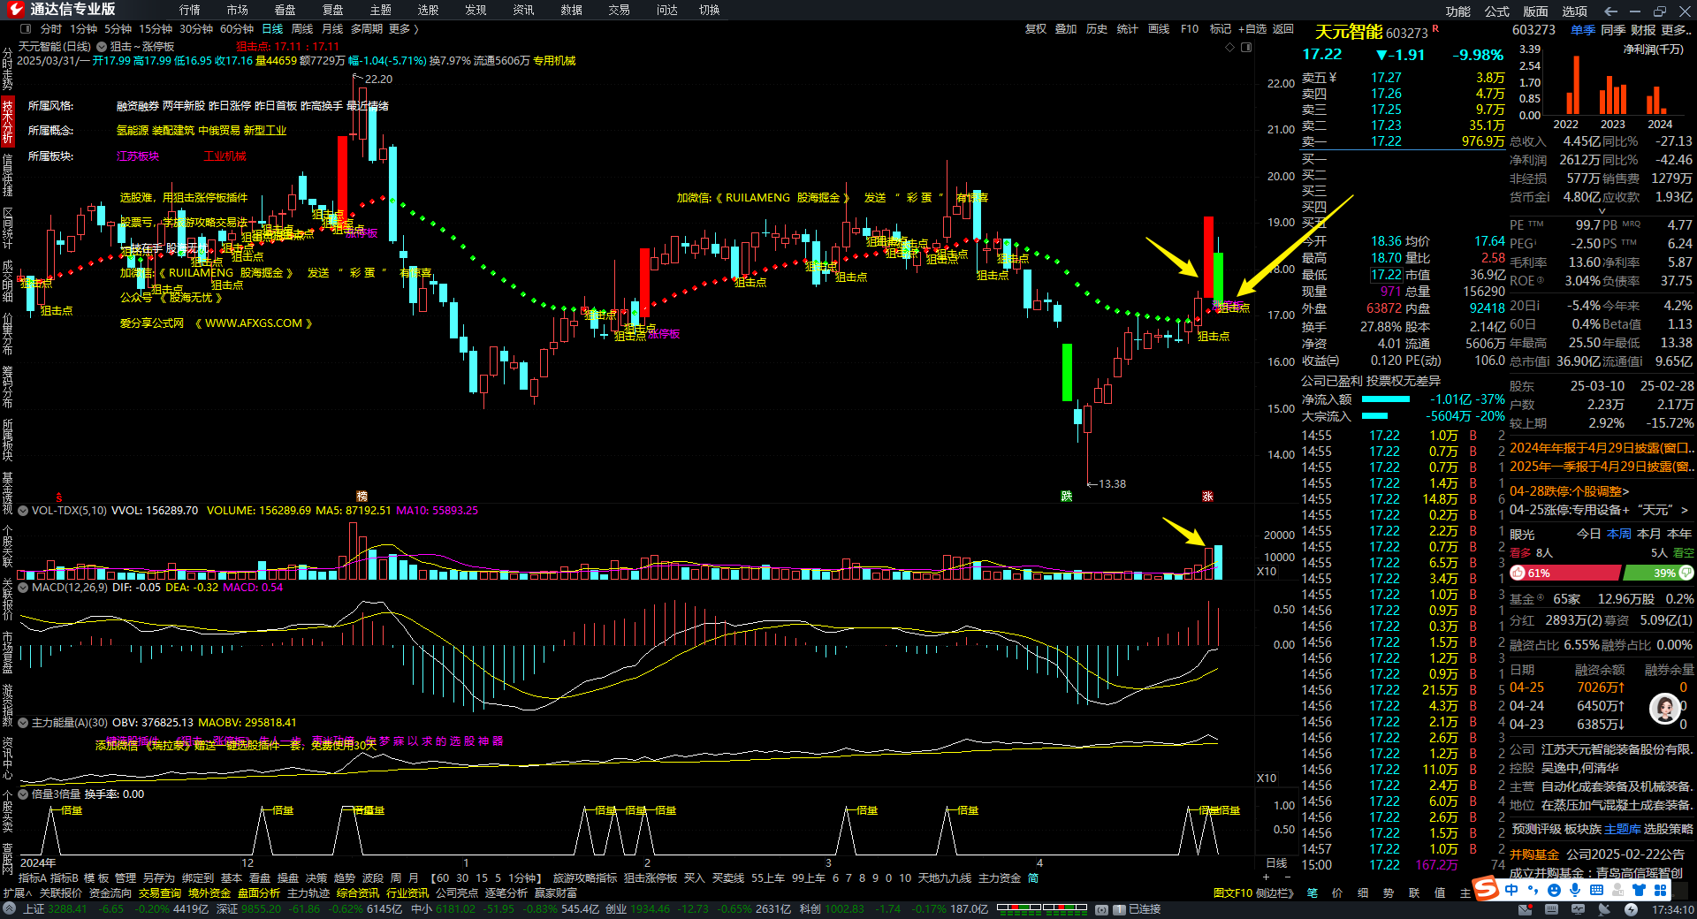The height and width of the screenshot is (919, 1697).
Task: Toggle the left panel layout icon beside 分时
Action: 26,29
